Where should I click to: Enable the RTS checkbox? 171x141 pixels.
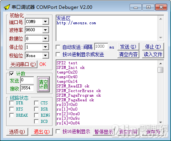pyautogui.click(x=12, y=109)
